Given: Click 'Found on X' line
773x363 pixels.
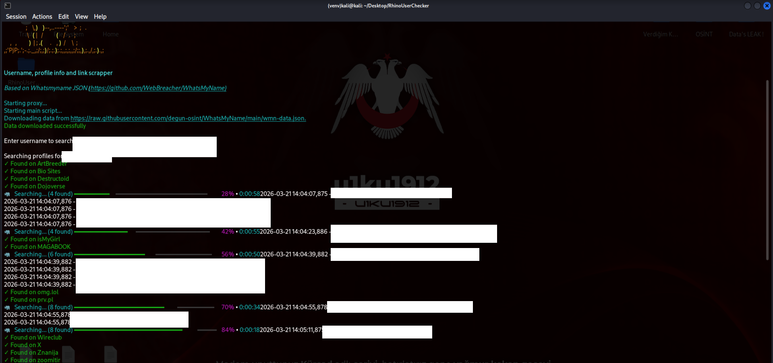Looking at the screenshot, I should 23,345.
